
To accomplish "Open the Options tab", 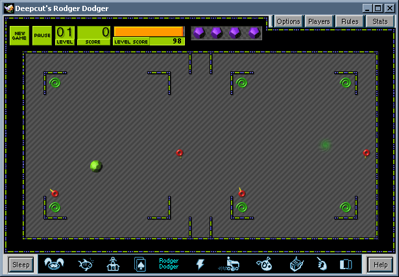I will pos(288,21).
